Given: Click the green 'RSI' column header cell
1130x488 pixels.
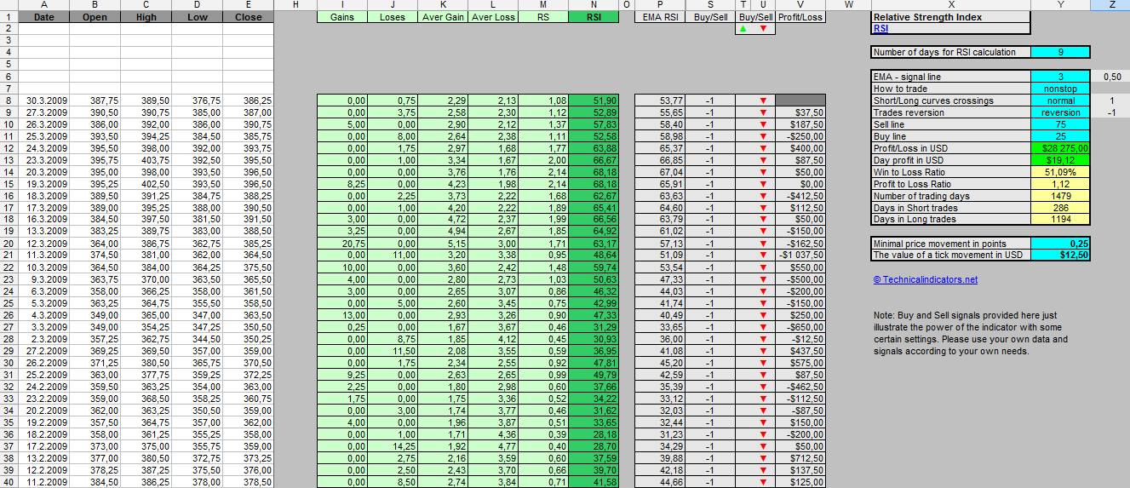Looking at the screenshot, I should tap(594, 17).
